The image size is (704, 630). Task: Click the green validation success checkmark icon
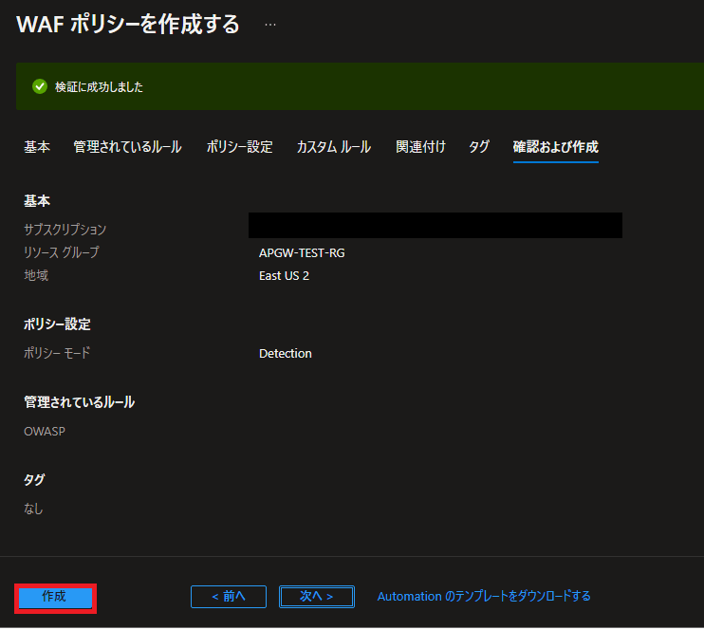[x=40, y=86]
